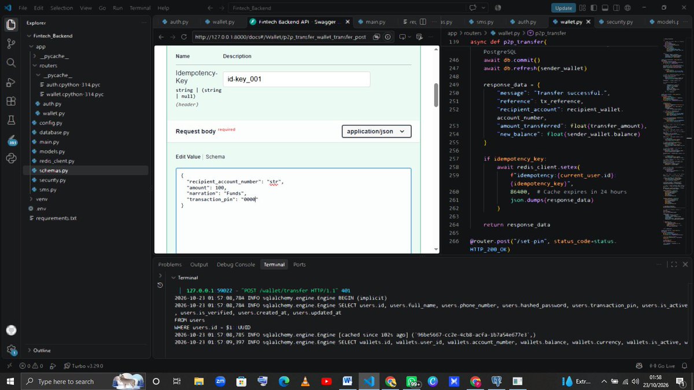The height and width of the screenshot is (390, 694).
Task: Select Edit Value view of request body
Action: (x=189, y=157)
